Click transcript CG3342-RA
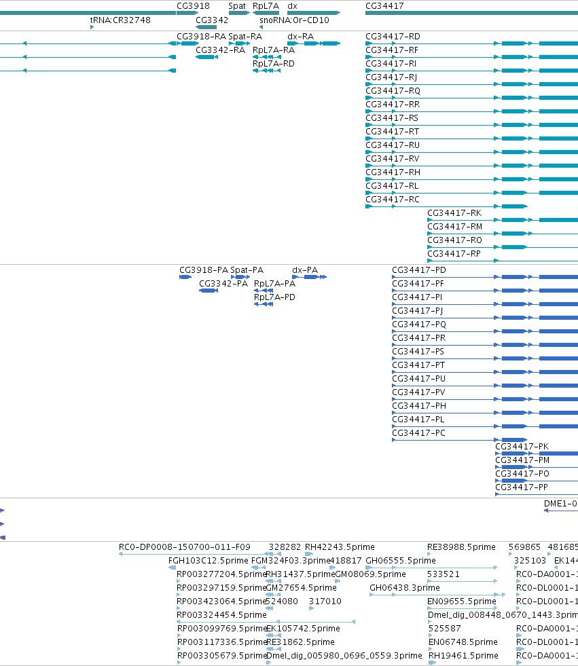This screenshot has width=578, height=666. coord(220,50)
